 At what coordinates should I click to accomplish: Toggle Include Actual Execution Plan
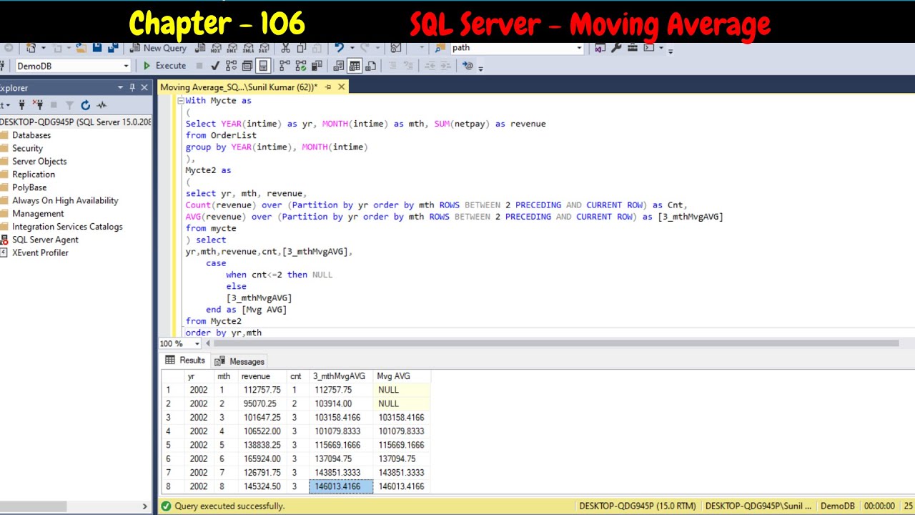(x=285, y=66)
